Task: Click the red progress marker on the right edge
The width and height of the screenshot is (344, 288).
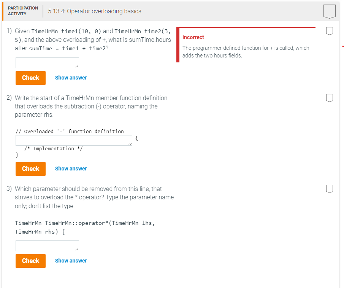Action: [342, 46]
